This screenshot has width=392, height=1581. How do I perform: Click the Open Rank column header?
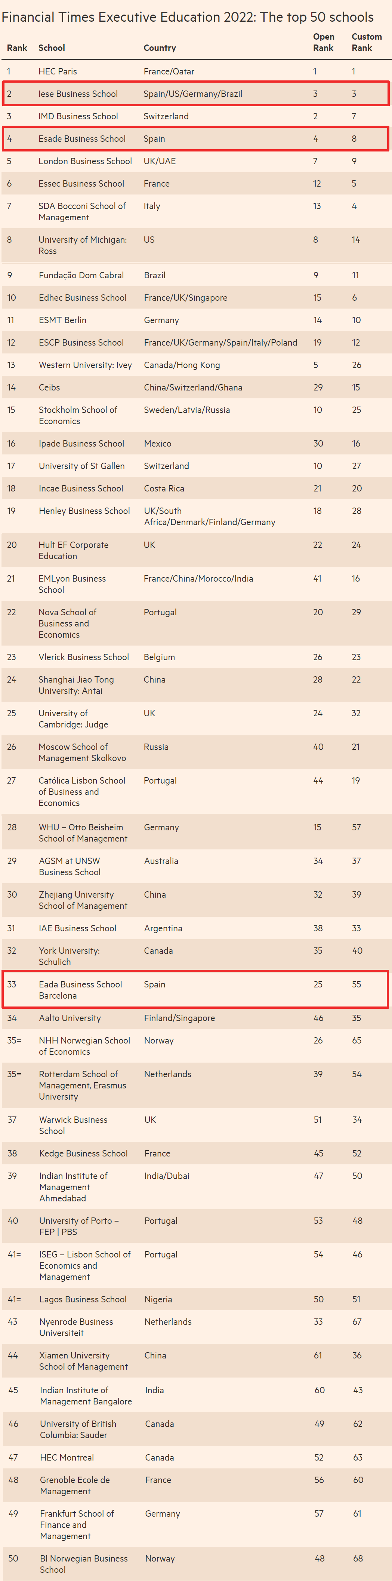tap(323, 42)
